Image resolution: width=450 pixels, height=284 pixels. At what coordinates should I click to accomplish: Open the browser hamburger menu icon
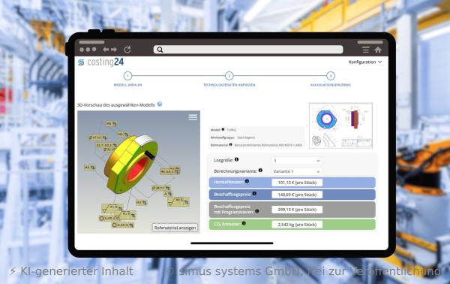366,50
